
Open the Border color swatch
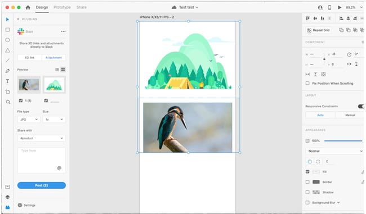click(316, 182)
